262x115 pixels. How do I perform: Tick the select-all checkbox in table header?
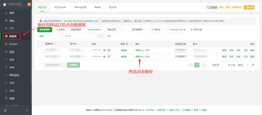(40, 44)
